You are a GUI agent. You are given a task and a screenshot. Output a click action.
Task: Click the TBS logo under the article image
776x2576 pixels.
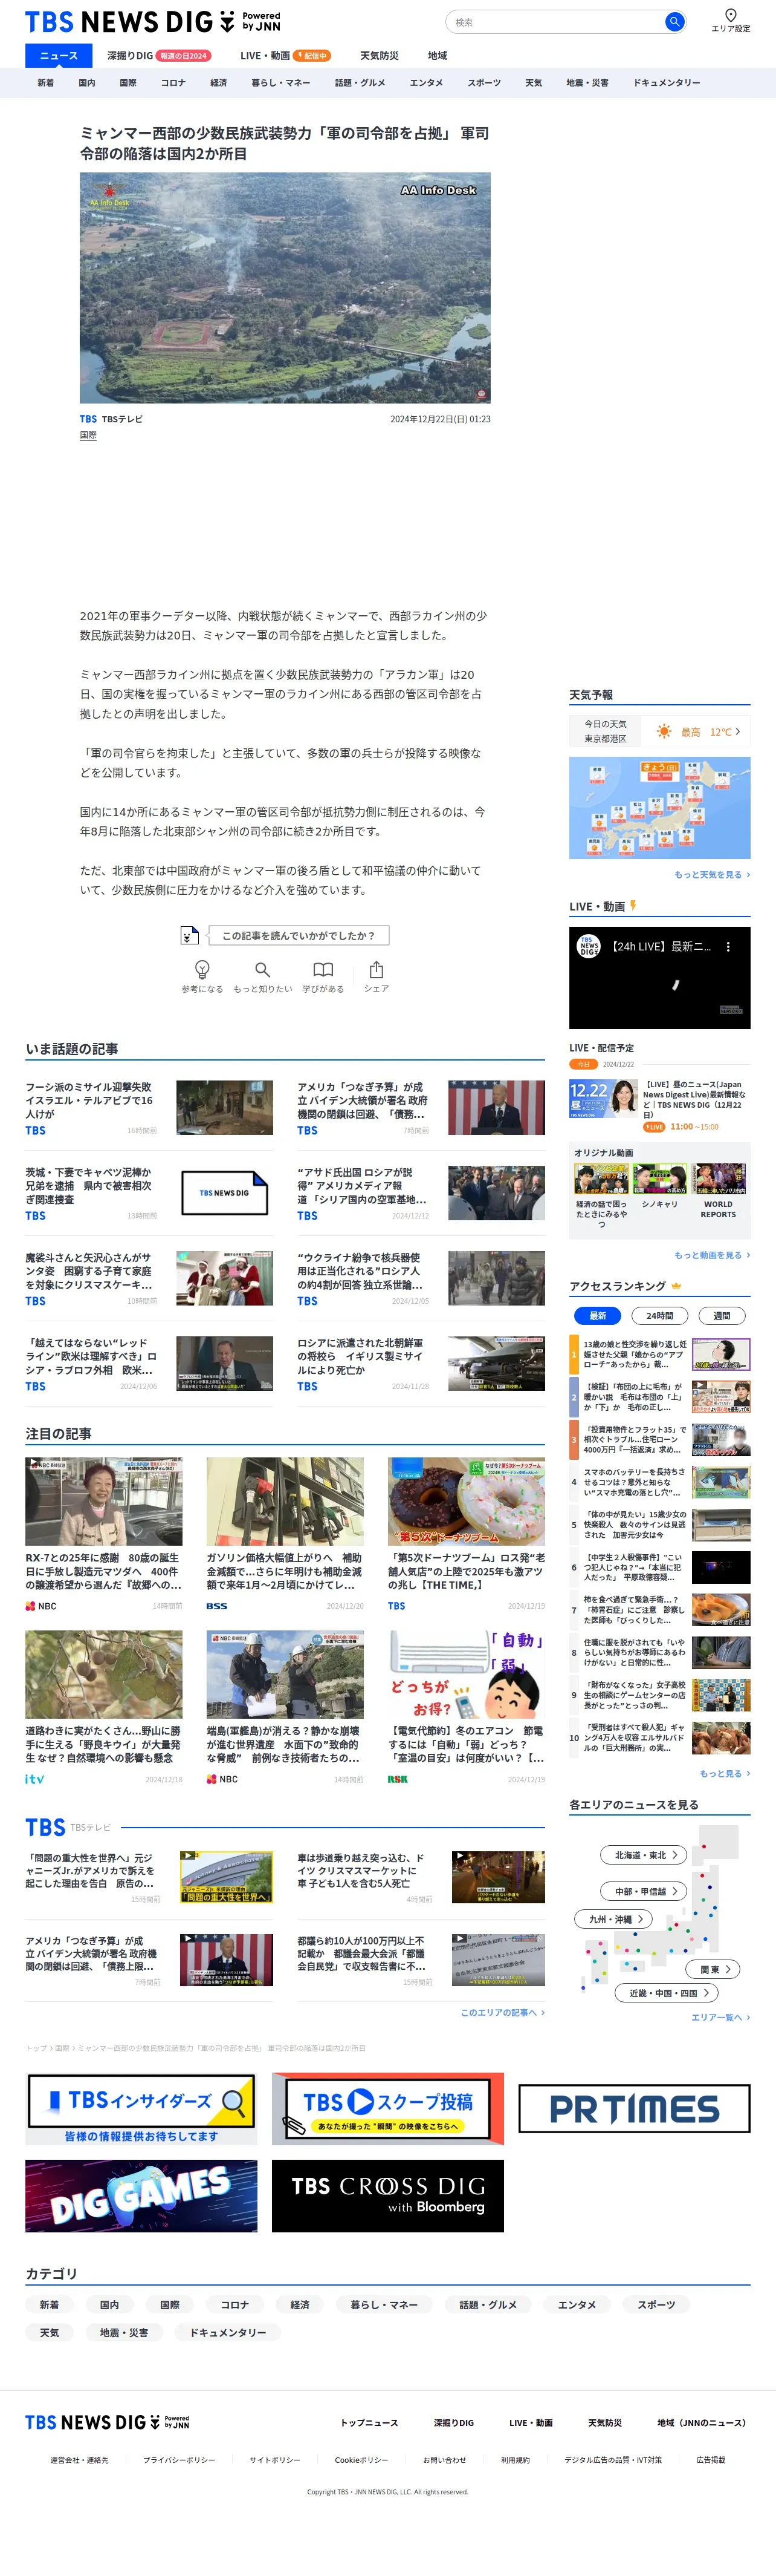click(x=88, y=419)
